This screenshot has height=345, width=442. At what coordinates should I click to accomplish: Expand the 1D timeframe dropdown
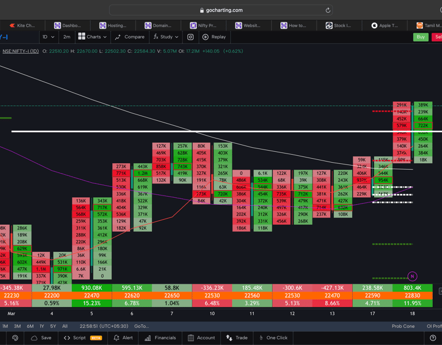point(48,37)
